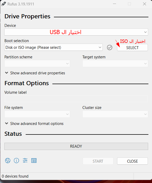Click the Rufus USB drive title icon
This screenshot has height=183, width=152.
pyautogui.click(x=4, y=4)
